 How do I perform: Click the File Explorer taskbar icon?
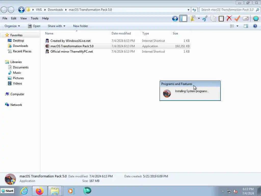[55, 191]
